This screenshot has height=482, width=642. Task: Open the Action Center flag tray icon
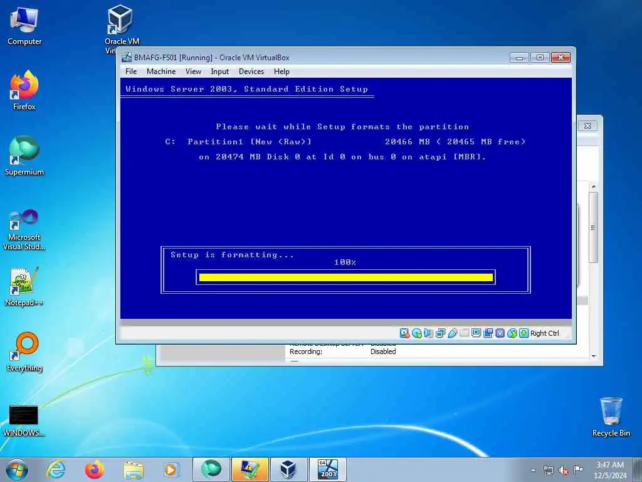click(x=578, y=470)
